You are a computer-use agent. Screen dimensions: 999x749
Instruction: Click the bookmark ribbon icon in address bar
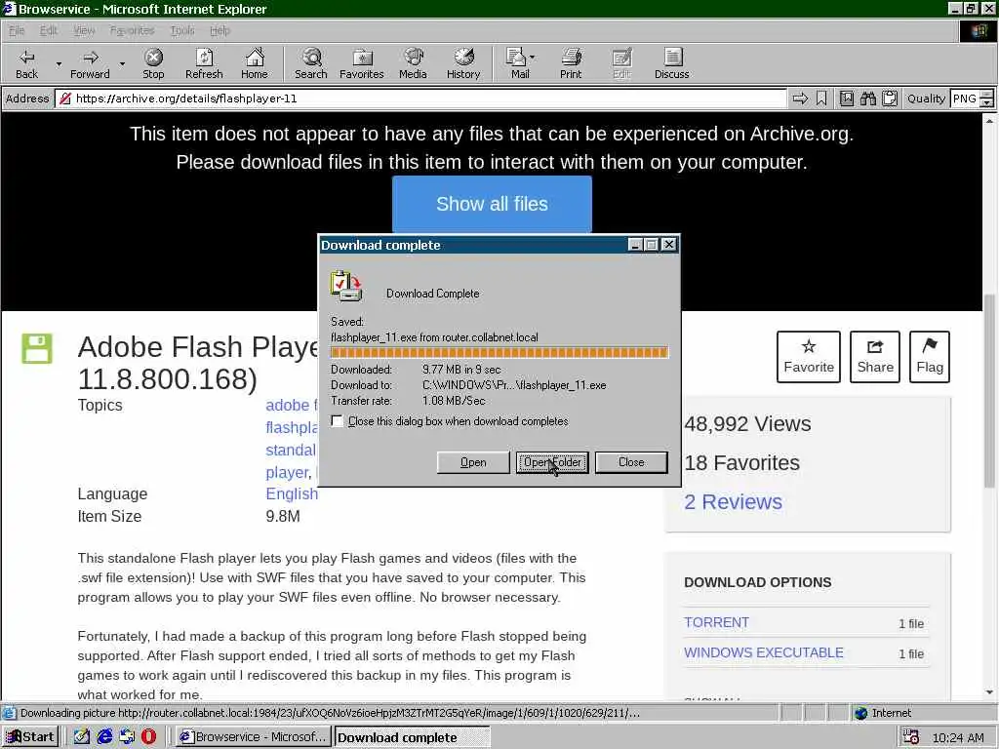click(821, 99)
